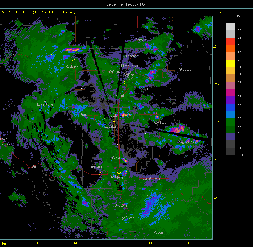This screenshot has width=253, height=247.
Task: Select the purple 36-39 dBZ legend swatch
Action: click(x=231, y=100)
